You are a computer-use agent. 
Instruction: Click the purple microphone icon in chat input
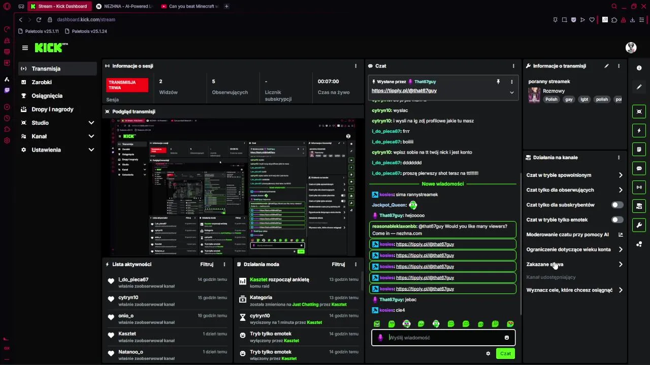tap(380, 338)
